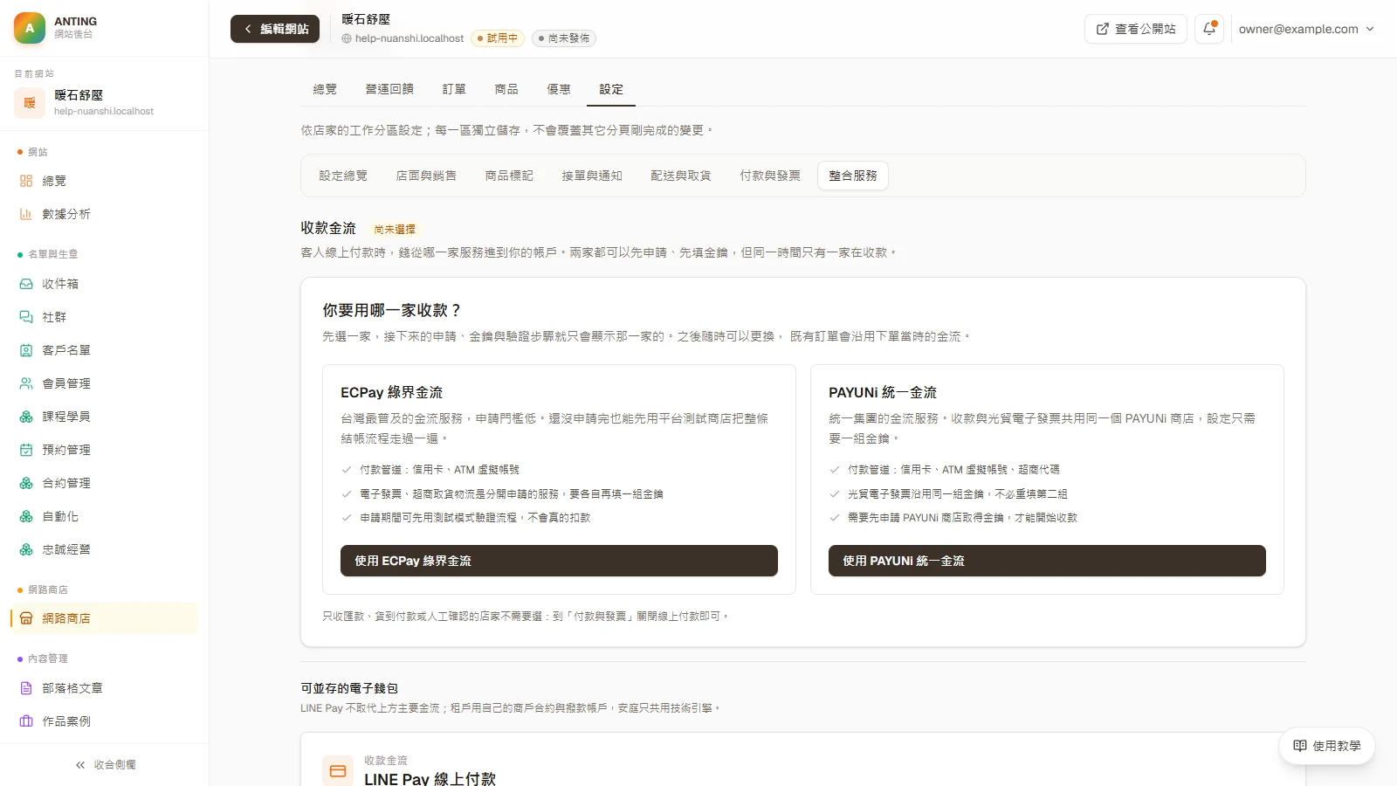This screenshot has width=1397, height=786.
Task: Open the 接單與通知 sub-tab
Action: [592, 176]
